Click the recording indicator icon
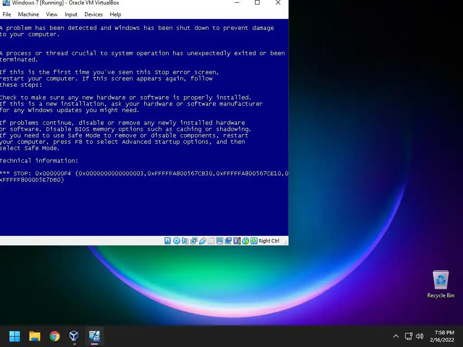This screenshot has width=463, height=347. (x=228, y=241)
